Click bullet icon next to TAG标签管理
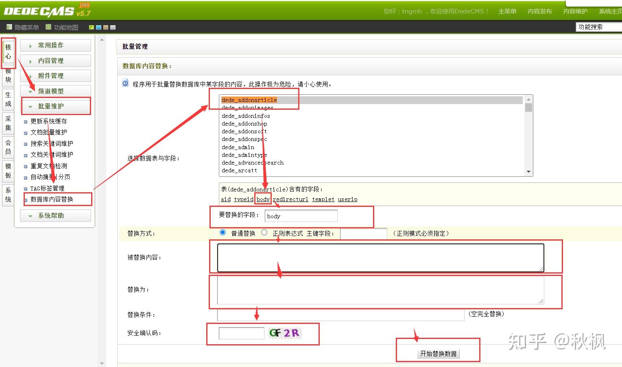 (x=26, y=189)
